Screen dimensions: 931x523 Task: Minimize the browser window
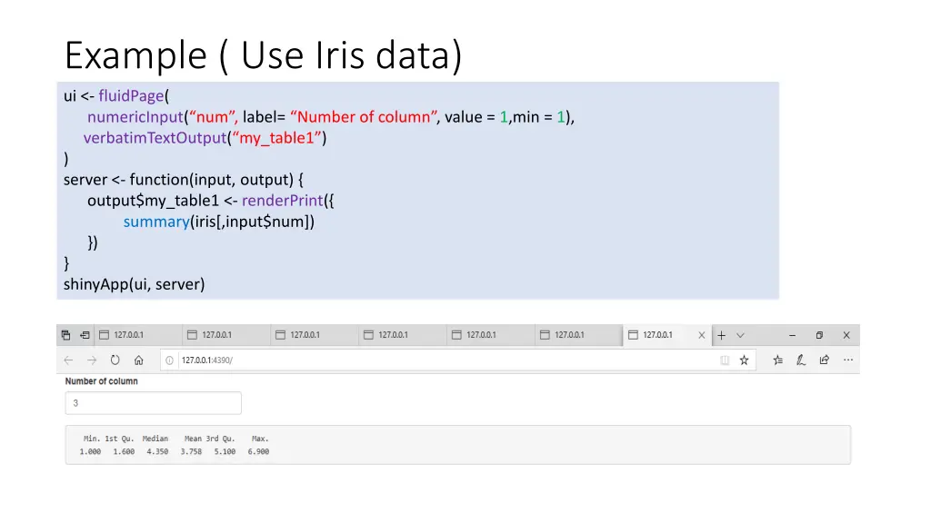[x=792, y=335]
